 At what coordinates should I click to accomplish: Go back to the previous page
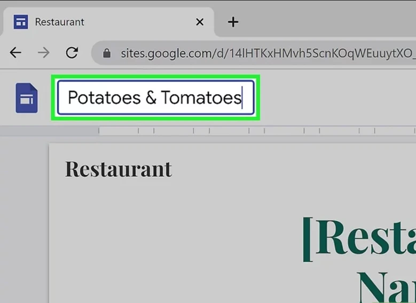(x=15, y=52)
